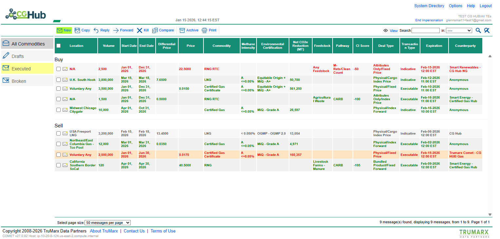Screen dimensions: 500x239
Task: Click the Print printer icon
Action: [x=204, y=30]
